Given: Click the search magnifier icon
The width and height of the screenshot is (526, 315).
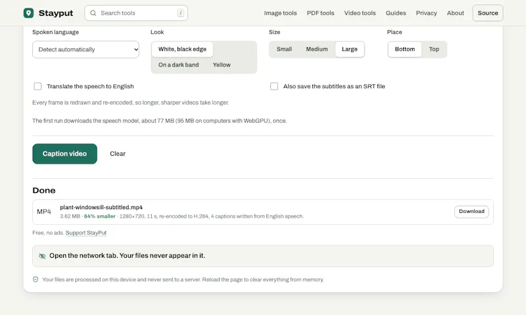Looking at the screenshot, I should click(x=93, y=13).
